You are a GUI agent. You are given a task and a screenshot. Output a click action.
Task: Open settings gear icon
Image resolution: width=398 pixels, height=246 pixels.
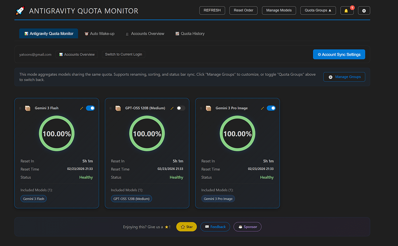(x=364, y=10)
